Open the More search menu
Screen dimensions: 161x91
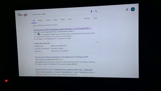[70, 19]
